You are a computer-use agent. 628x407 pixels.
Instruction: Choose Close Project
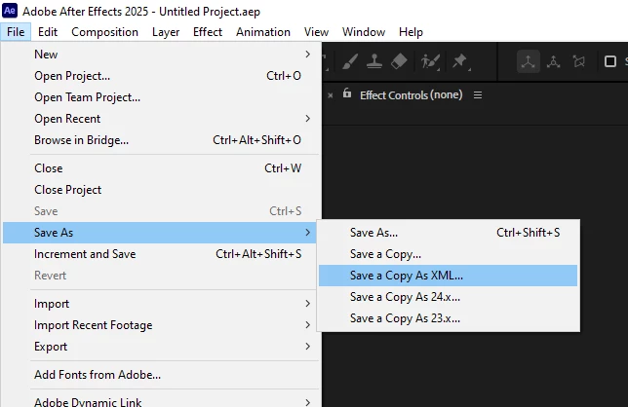click(159, 190)
